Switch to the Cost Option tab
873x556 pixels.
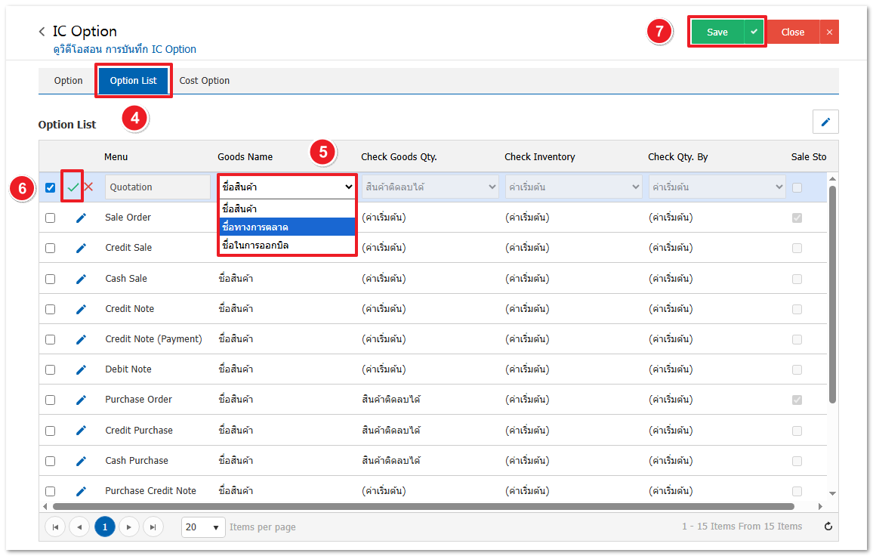point(205,81)
